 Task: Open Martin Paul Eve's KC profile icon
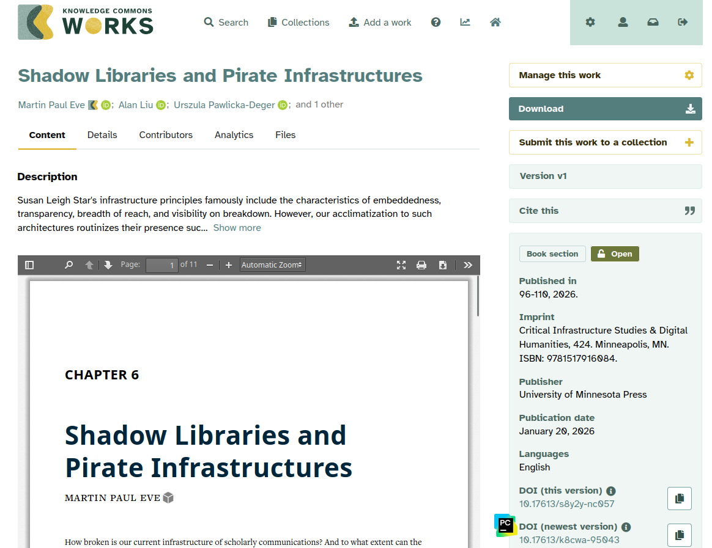click(93, 105)
